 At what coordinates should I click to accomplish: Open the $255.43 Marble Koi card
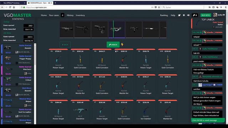pos(168,111)
